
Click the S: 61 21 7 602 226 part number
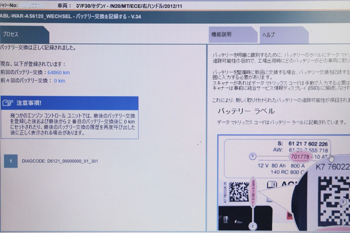click(302, 144)
